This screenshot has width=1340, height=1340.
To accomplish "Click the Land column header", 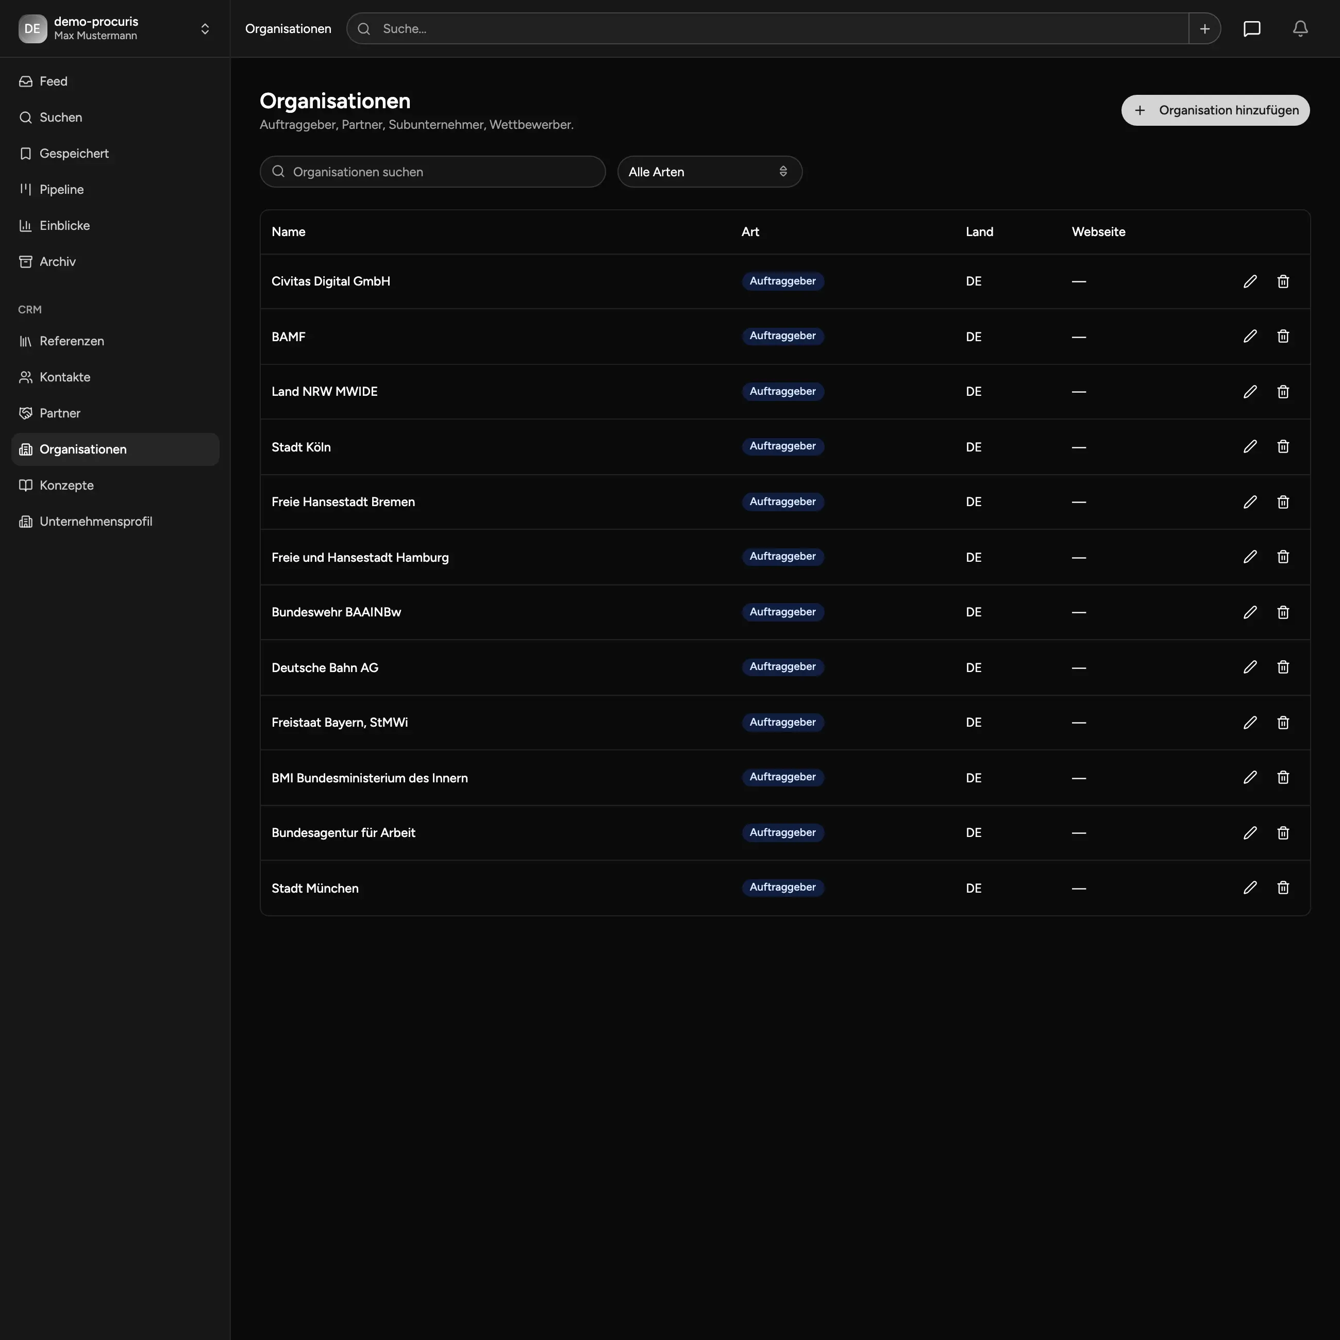I will click(979, 231).
